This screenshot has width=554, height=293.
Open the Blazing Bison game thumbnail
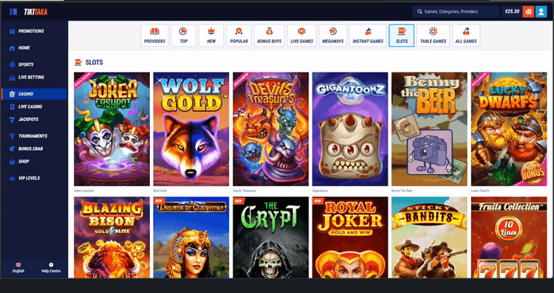point(112,238)
